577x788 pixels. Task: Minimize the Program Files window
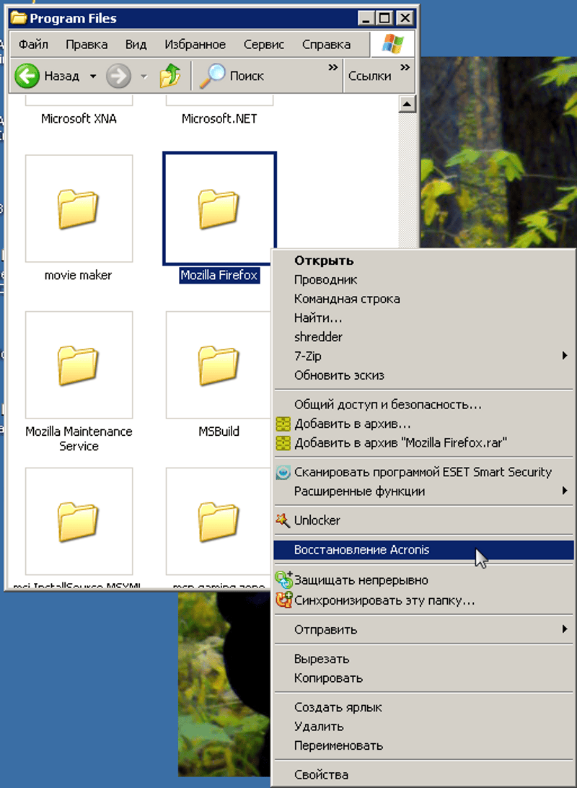[366, 19]
